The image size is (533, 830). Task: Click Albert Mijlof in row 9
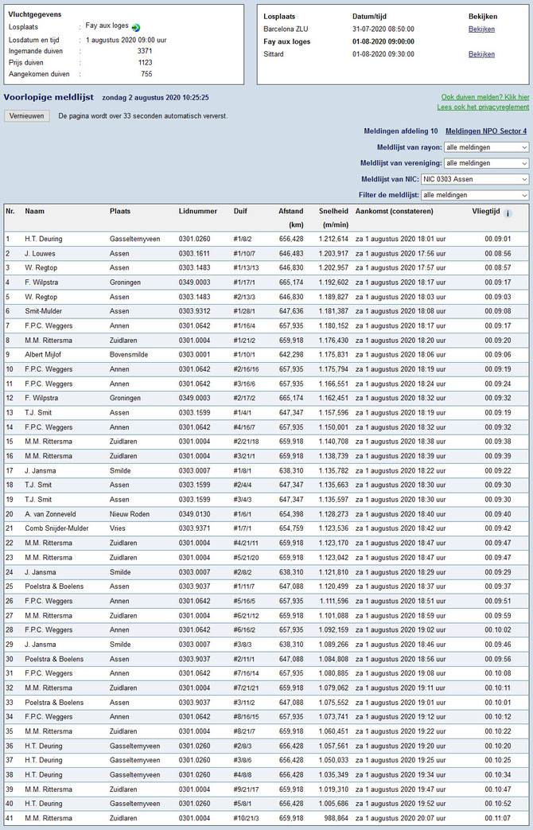[x=45, y=355]
